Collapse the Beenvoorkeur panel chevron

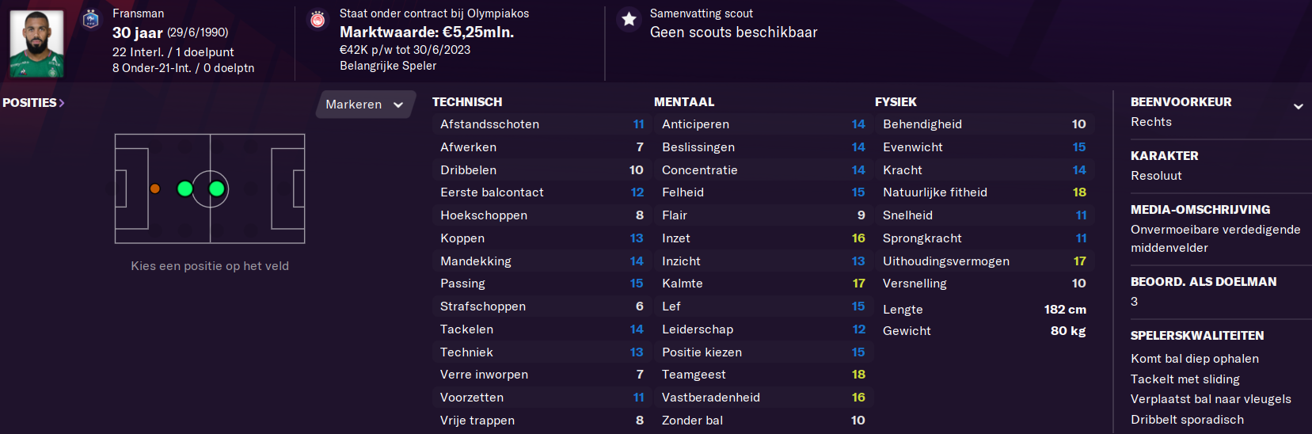tap(1298, 106)
